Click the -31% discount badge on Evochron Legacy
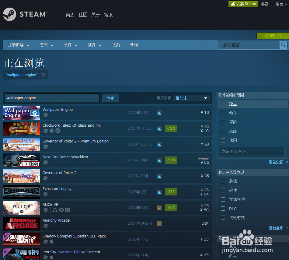Image resolution: width=289 pixels, height=260 pixels. tap(171, 192)
